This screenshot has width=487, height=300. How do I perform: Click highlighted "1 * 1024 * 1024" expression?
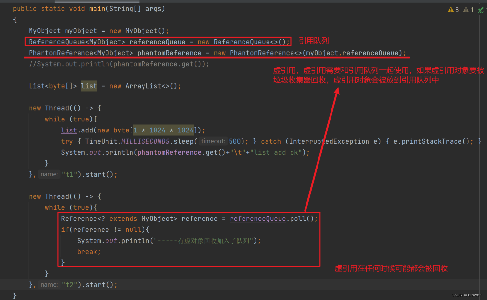pyautogui.click(x=164, y=130)
